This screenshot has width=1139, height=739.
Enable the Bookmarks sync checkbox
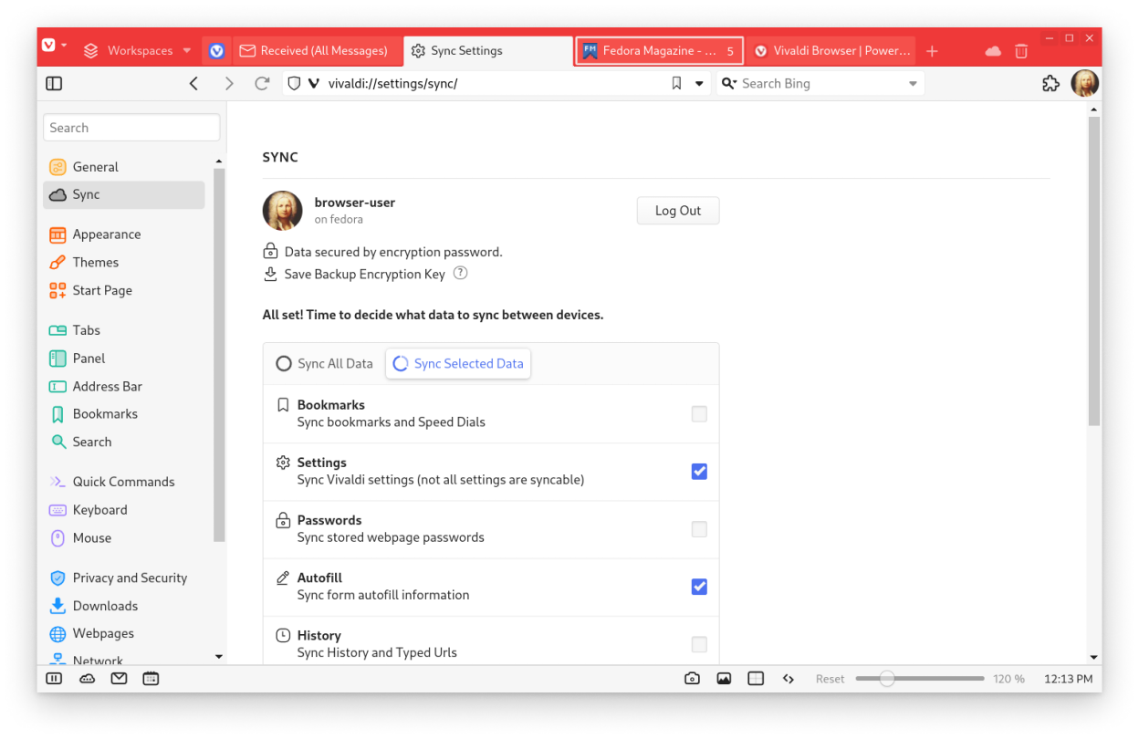[699, 414]
